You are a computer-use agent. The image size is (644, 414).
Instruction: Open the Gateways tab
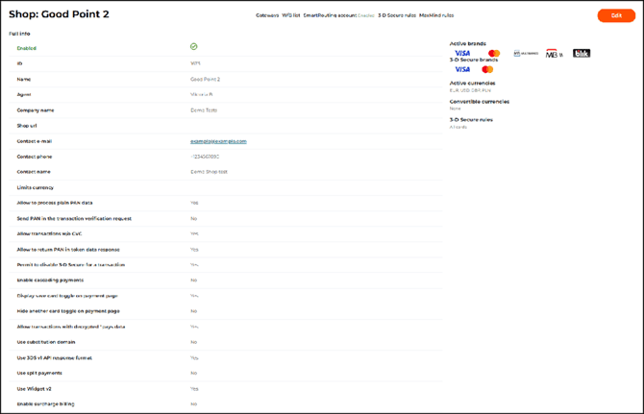267,15
